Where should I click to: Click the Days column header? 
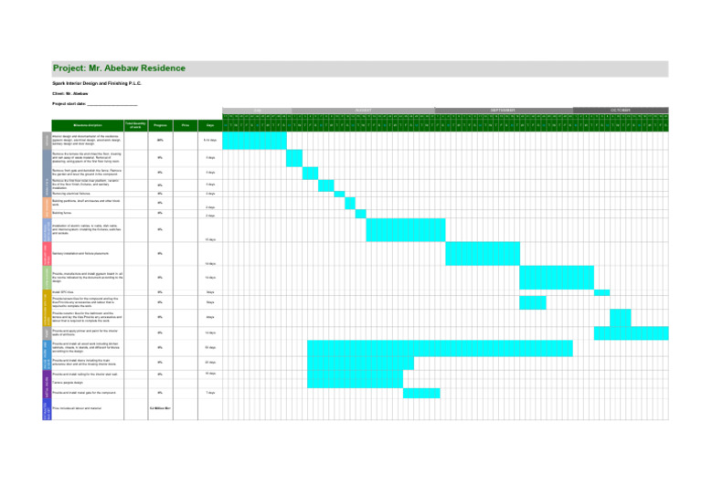click(x=210, y=126)
